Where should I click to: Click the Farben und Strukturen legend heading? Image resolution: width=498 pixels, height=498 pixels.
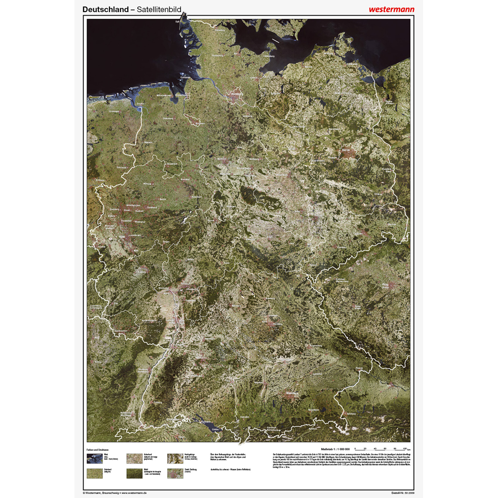tap(99, 449)
